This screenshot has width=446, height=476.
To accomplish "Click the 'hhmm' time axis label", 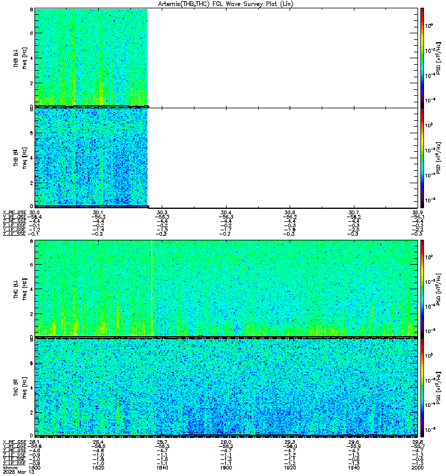I will tap(9, 468).
